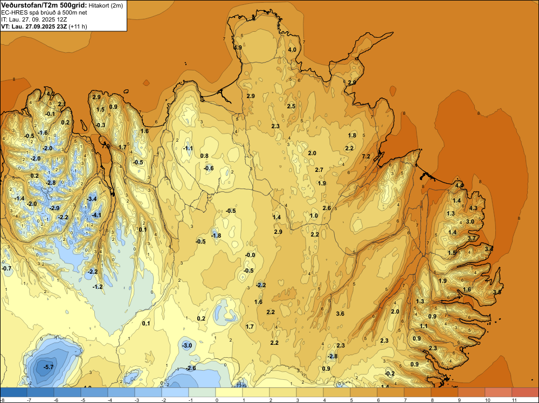Click the temperature value -0.7
Image resolution: width=539 pixels, height=403 pixels.
click(x=6, y=268)
